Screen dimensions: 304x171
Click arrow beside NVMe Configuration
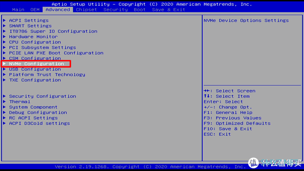tap(4, 64)
